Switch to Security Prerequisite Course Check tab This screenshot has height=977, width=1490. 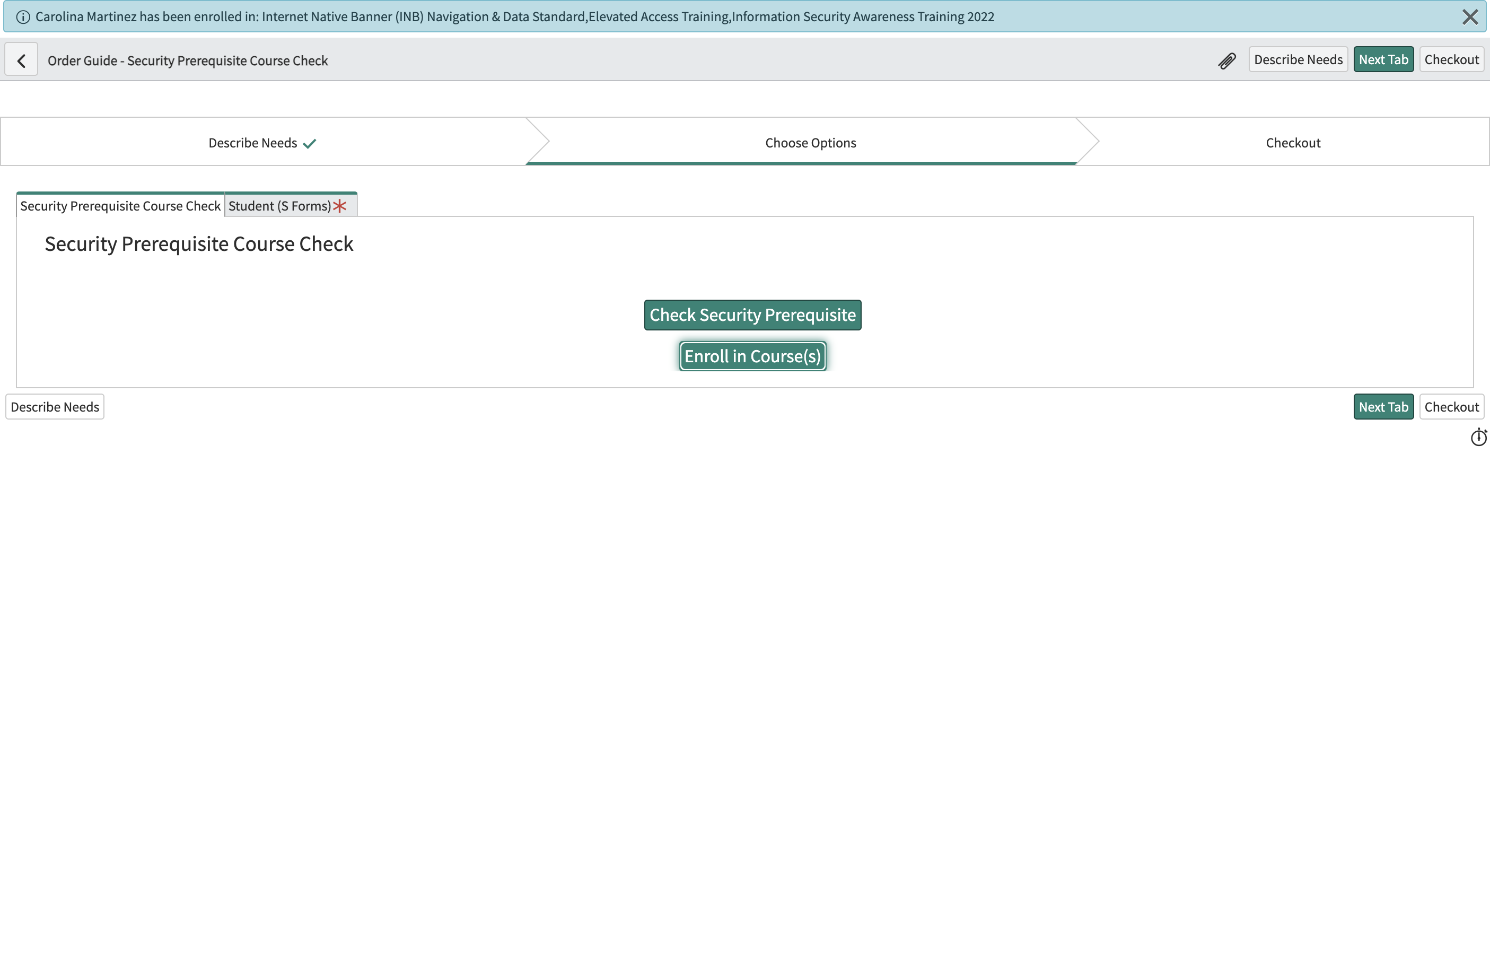120,206
